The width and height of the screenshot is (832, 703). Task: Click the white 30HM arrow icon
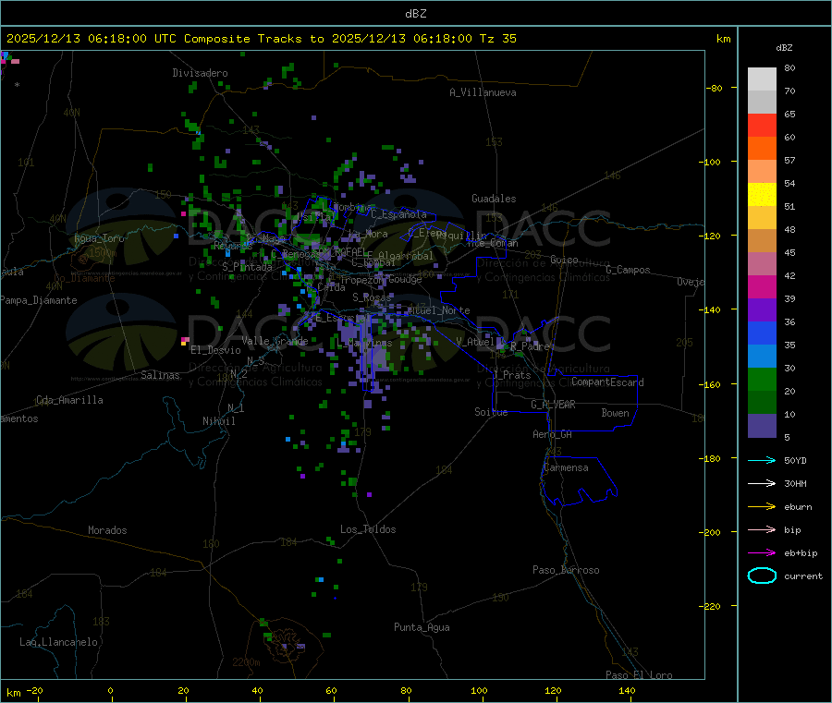click(762, 483)
